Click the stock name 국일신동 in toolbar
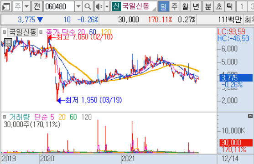Screen dimensions: 254x164 (x=136, y=6)
